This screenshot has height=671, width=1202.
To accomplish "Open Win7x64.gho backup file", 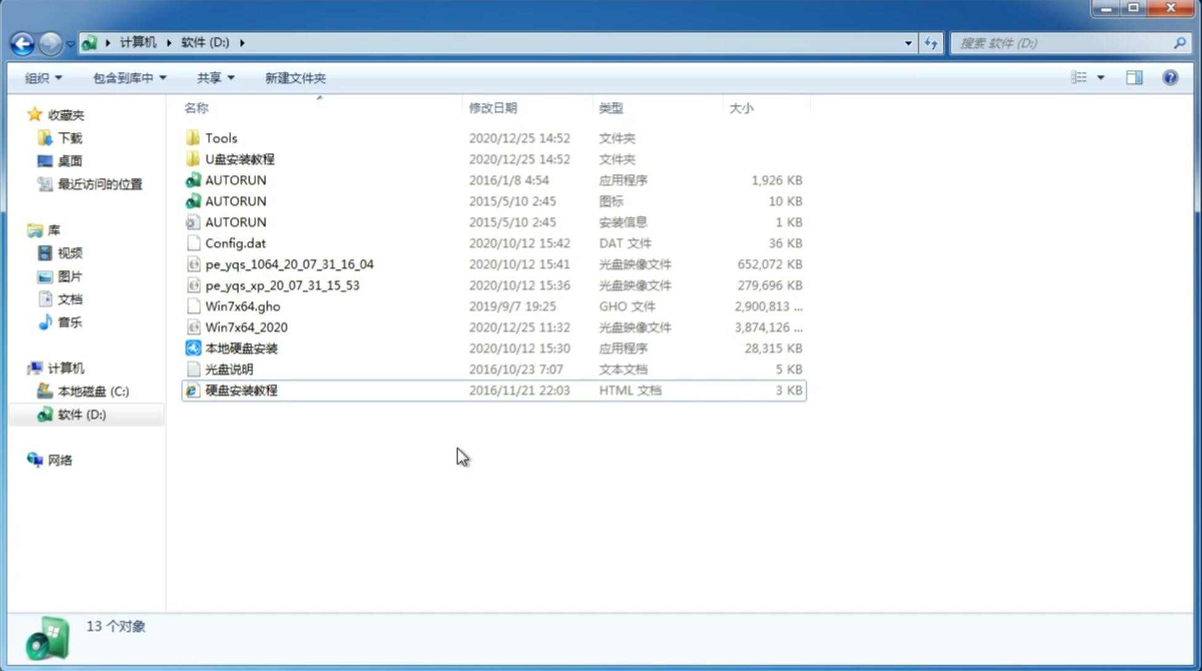I will coord(242,306).
